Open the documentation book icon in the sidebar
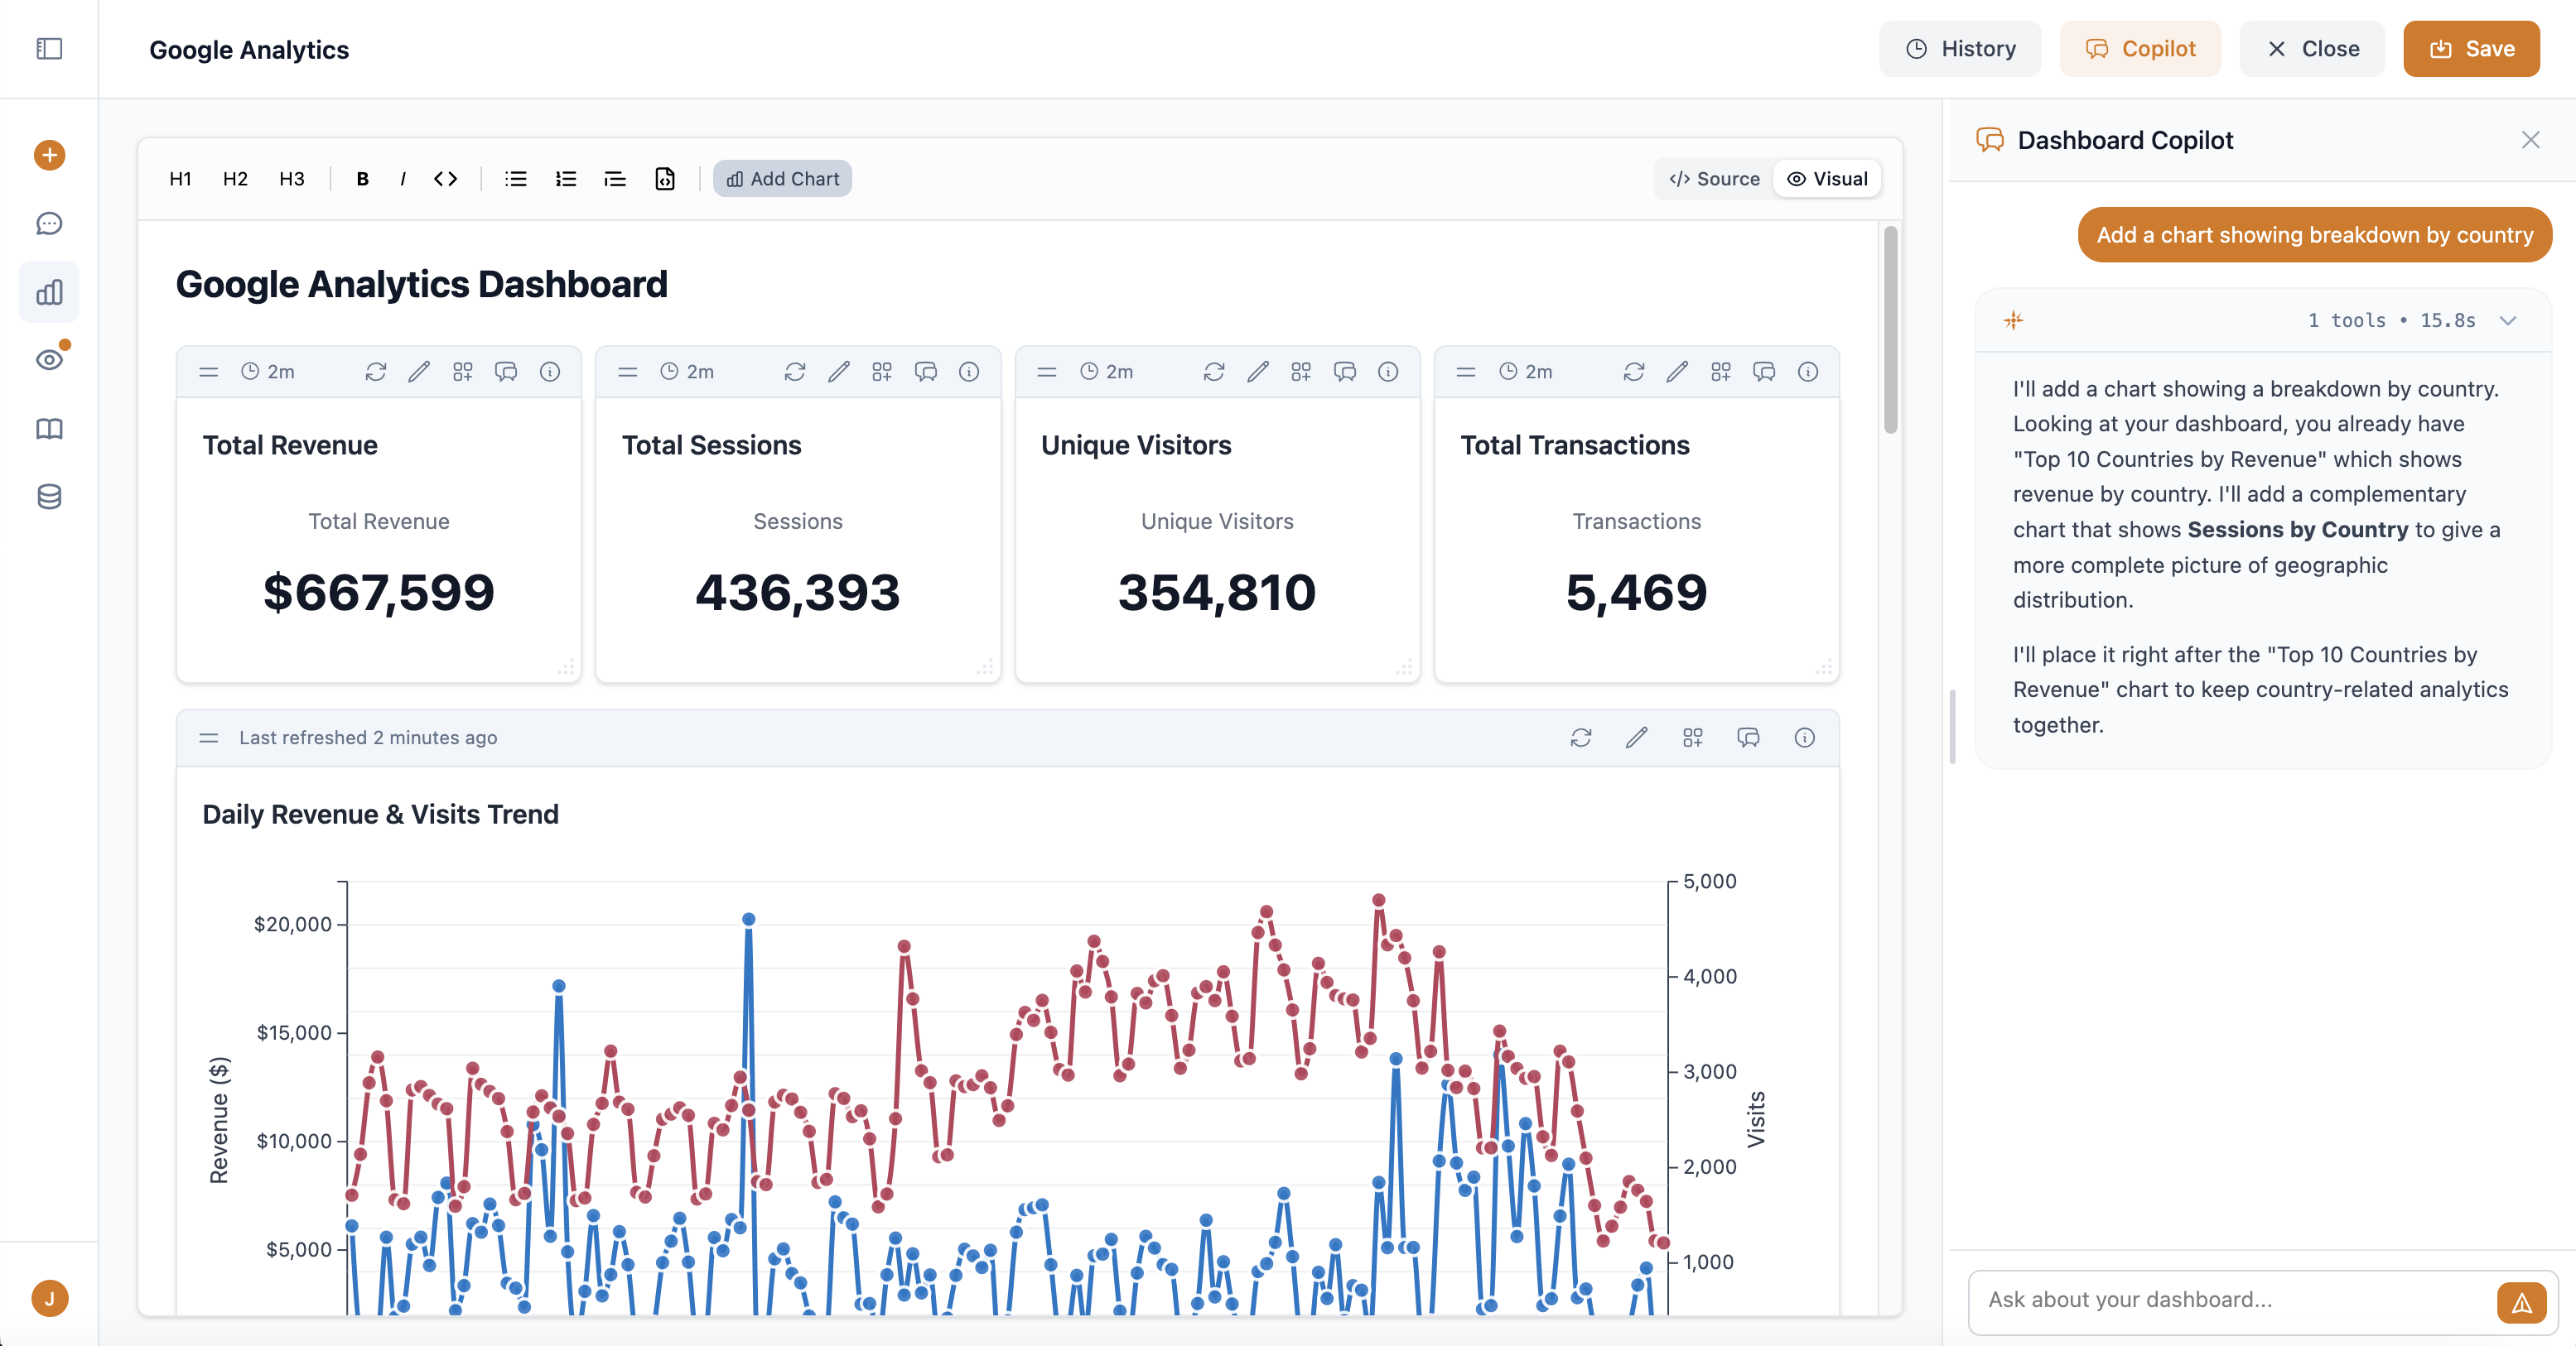The width and height of the screenshot is (2576, 1346). click(49, 429)
